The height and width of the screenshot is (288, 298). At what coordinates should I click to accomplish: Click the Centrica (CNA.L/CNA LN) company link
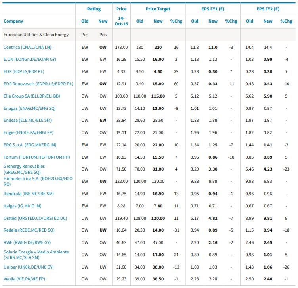[27, 47]
